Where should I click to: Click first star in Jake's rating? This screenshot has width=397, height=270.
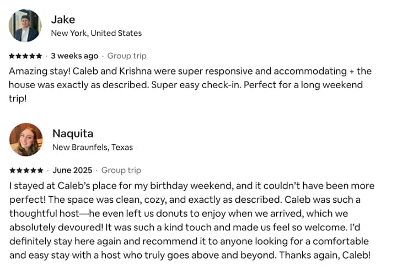coord(12,56)
